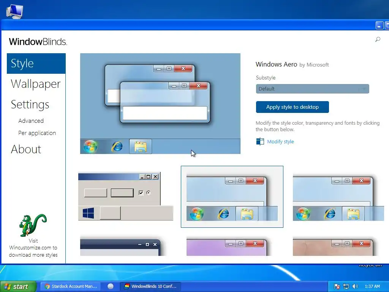This screenshot has height=292, width=389.
Task: Open the Style section
Action: 36,63
